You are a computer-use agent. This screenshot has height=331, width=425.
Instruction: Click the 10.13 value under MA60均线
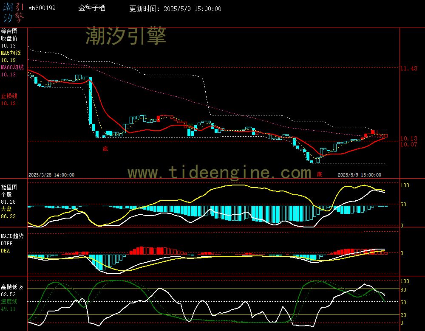(x=8, y=74)
